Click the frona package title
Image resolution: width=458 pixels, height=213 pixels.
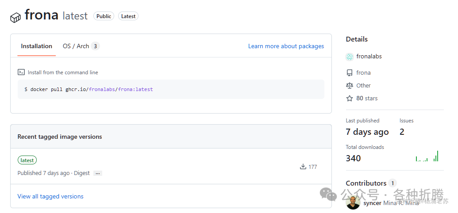coord(42,15)
